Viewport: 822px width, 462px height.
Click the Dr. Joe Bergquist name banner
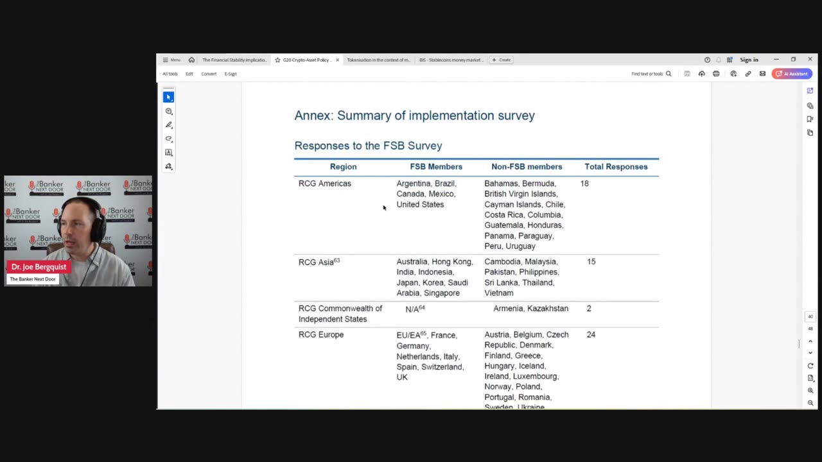click(x=39, y=267)
